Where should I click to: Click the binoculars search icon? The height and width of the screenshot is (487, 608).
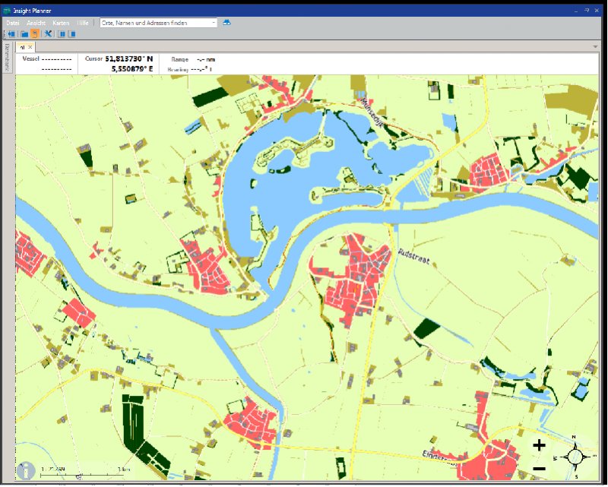pos(226,23)
